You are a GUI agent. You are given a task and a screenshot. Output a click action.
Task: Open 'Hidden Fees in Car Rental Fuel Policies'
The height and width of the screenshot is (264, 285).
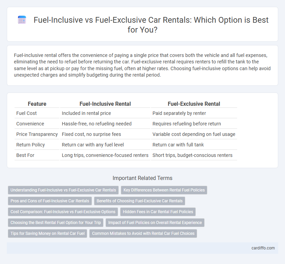click(x=158, y=212)
